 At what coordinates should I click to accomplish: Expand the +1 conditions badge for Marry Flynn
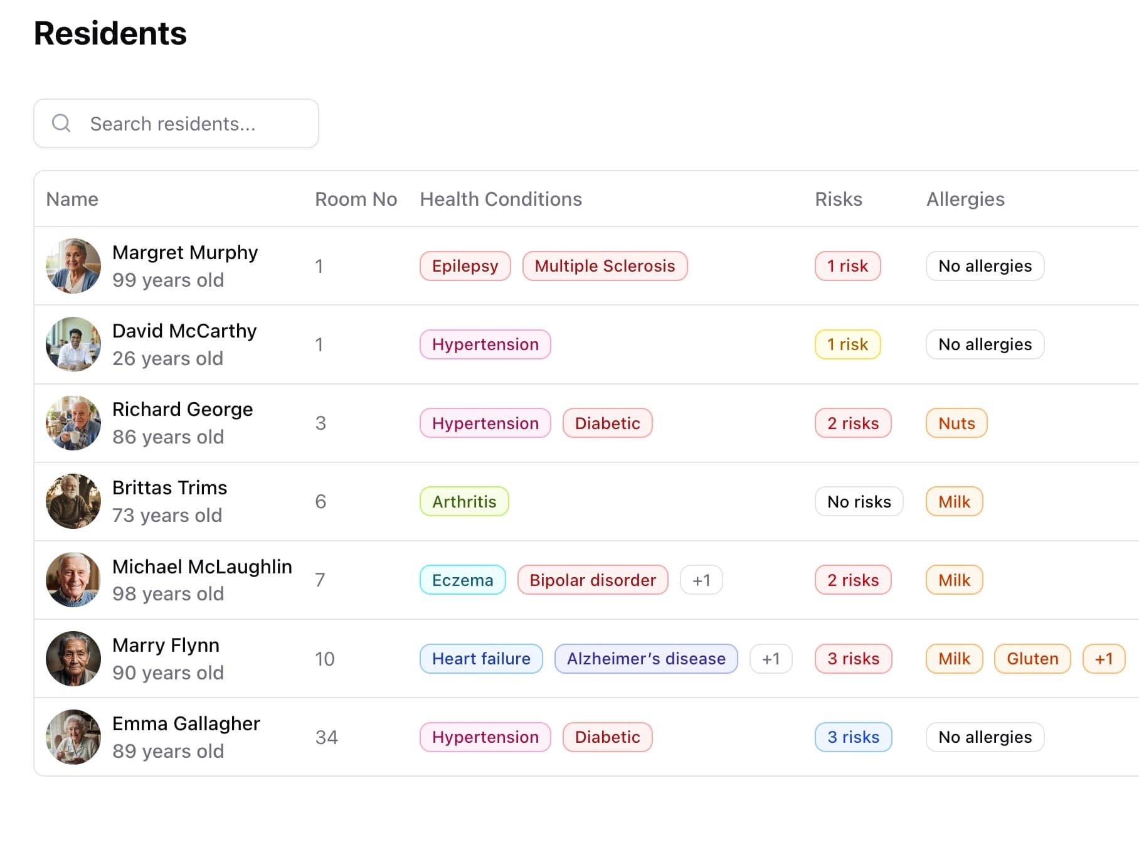pos(771,658)
